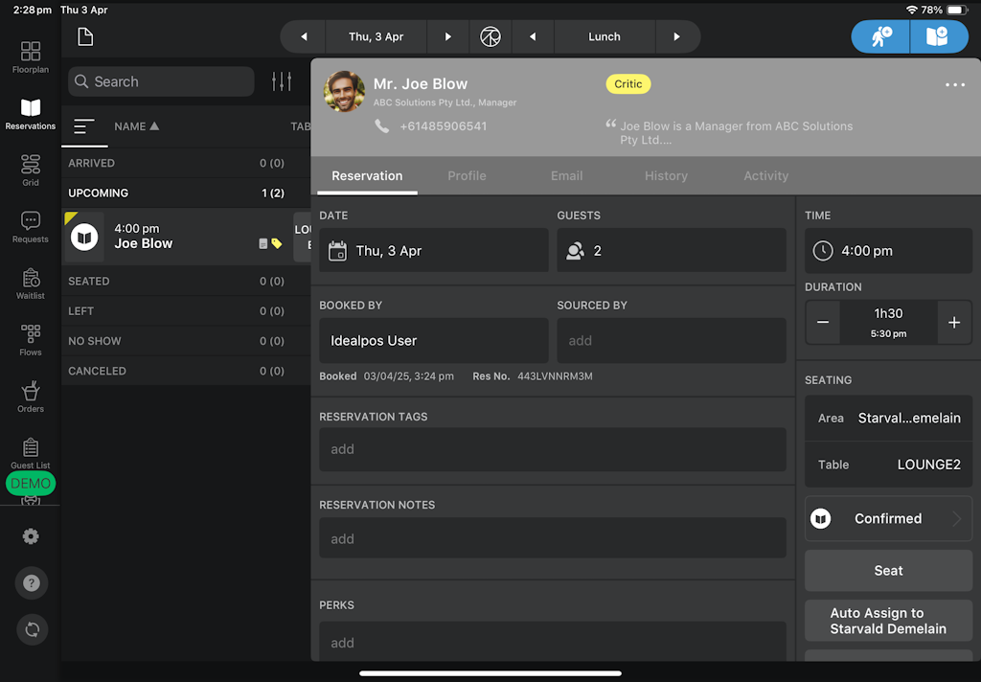Open the filter sliders icon next to Search
Image resolution: width=981 pixels, height=682 pixels.
click(x=282, y=81)
